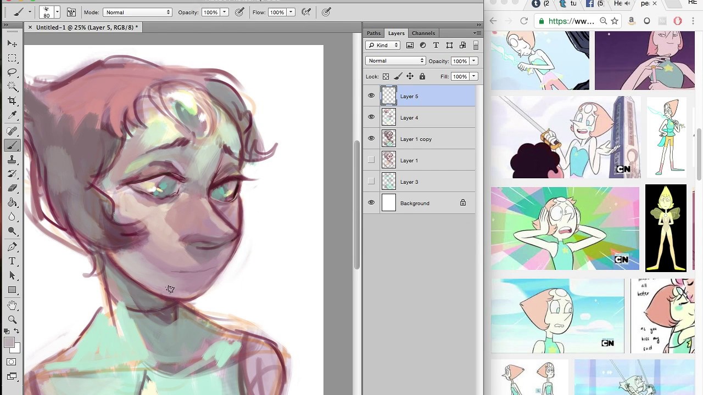
Task: Hide the Background layer visibility eye
Action: (371, 203)
